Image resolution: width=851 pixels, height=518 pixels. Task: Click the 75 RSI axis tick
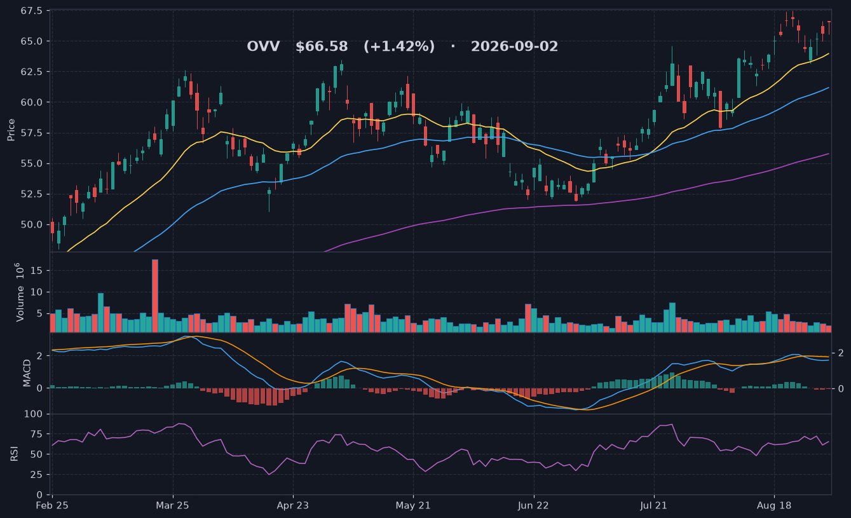pyautogui.click(x=37, y=435)
